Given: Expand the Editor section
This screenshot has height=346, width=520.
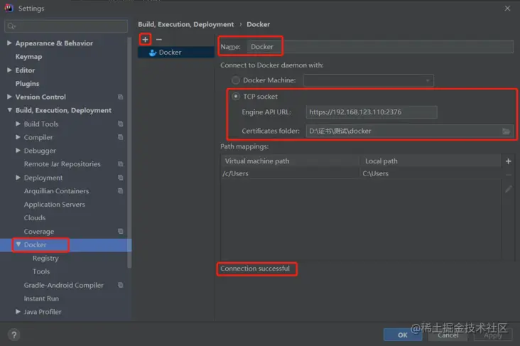Looking at the screenshot, I should coord(9,70).
